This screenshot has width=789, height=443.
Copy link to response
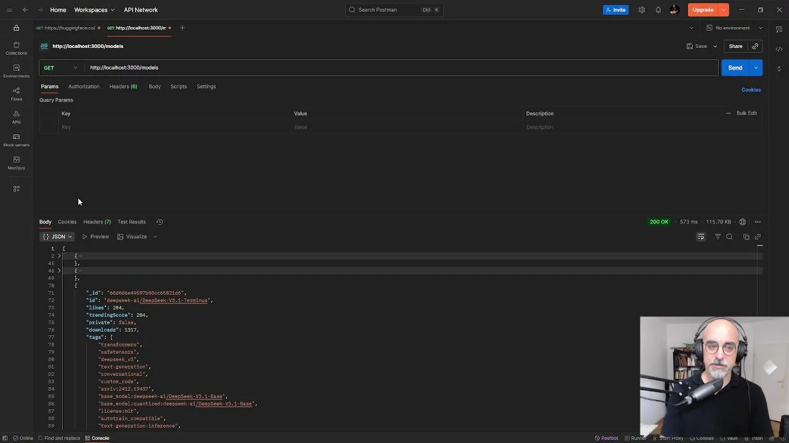pyautogui.click(x=758, y=237)
